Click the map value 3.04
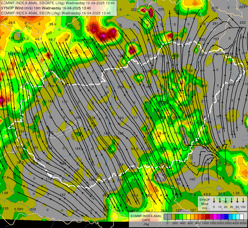 tap(205, 132)
